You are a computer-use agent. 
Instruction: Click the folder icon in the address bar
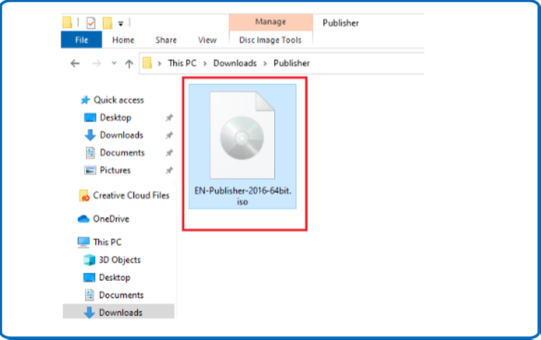147,64
